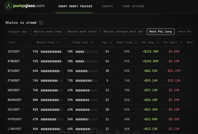
Task: Sort by Token column header
Action: pos(11,43)
